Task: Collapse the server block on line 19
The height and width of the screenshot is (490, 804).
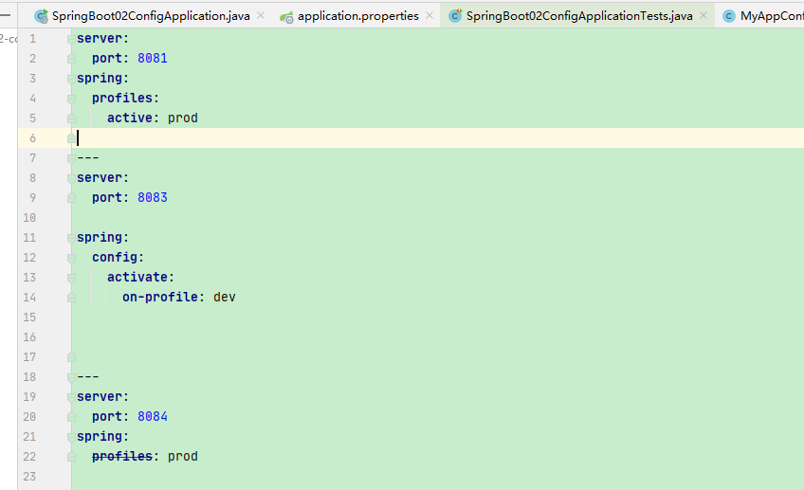Action: tap(71, 397)
